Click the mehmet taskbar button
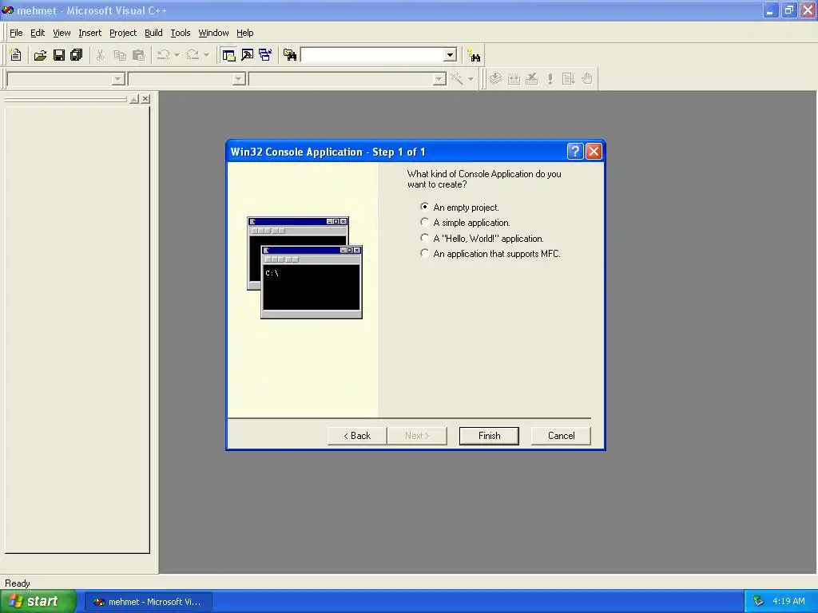818x613 pixels. click(148, 602)
